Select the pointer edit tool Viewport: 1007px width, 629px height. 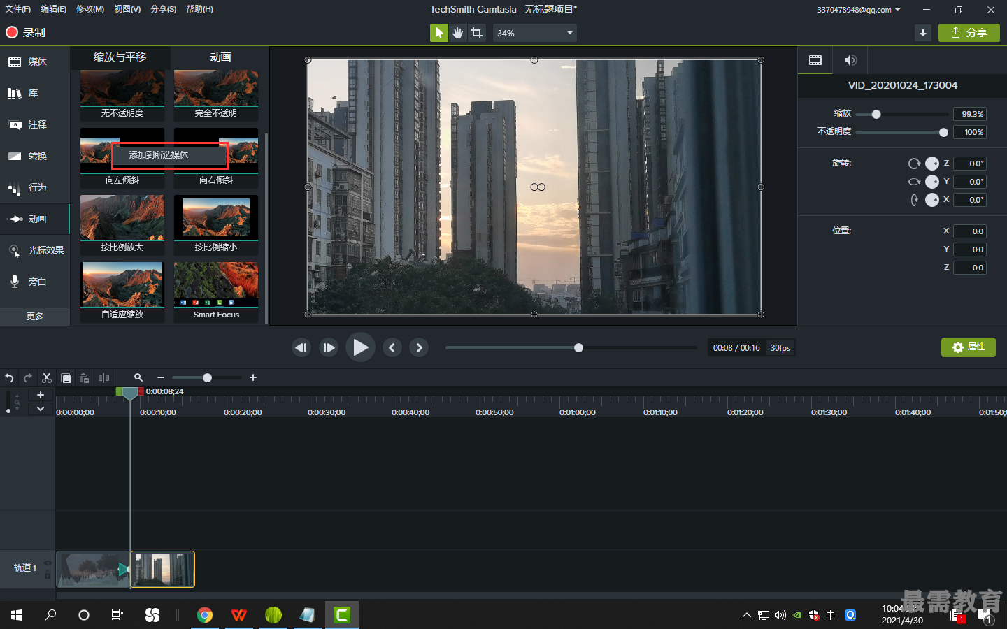[439, 33]
